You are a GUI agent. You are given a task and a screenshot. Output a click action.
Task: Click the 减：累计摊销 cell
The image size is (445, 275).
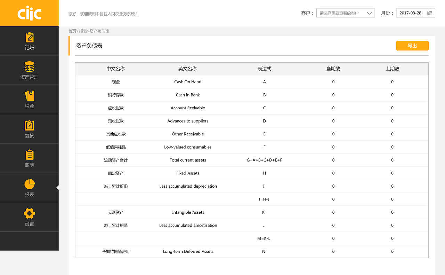[116, 226]
